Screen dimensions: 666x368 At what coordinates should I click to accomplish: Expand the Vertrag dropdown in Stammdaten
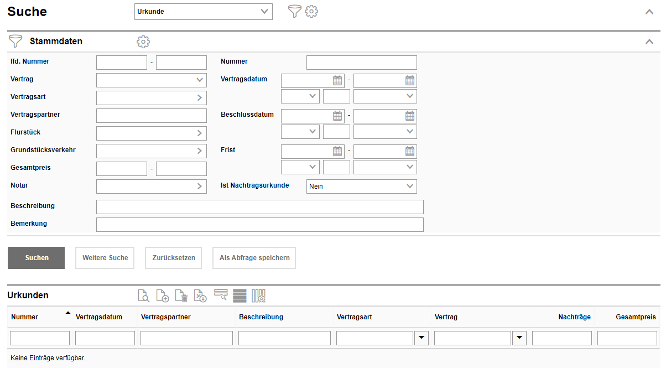151,80
